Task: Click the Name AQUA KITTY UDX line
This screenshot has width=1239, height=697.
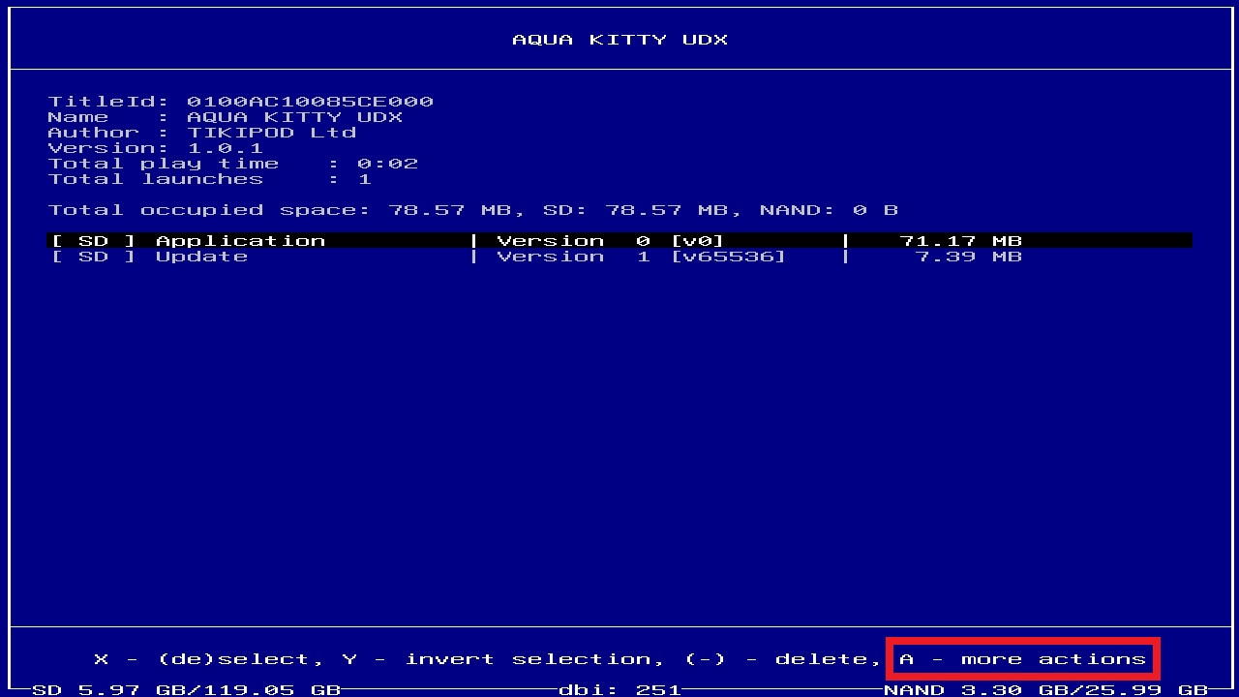Action: pos(226,117)
